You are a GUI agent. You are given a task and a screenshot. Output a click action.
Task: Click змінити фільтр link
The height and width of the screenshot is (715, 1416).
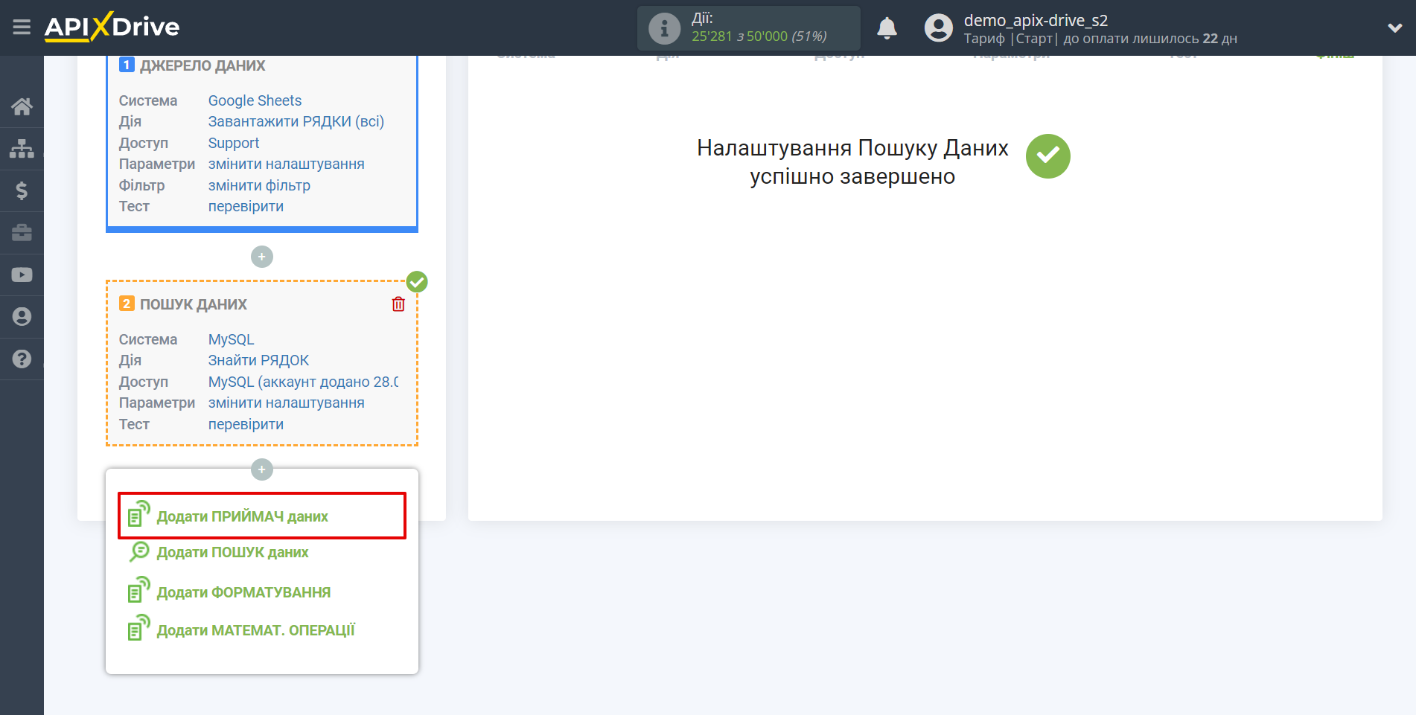coord(259,185)
